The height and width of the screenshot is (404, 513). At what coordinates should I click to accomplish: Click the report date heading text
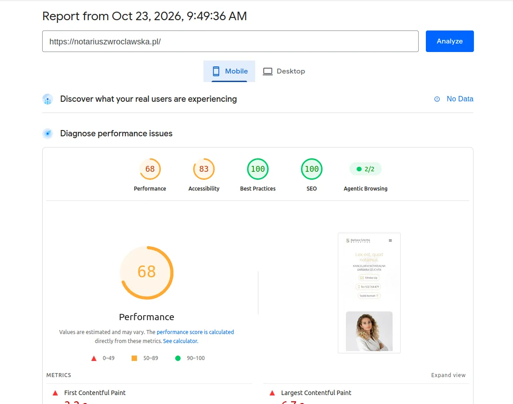[145, 16]
